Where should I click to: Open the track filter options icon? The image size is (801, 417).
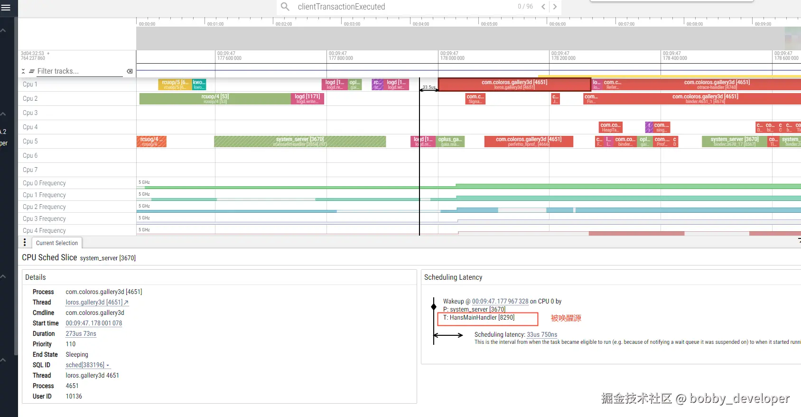[32, 71]
